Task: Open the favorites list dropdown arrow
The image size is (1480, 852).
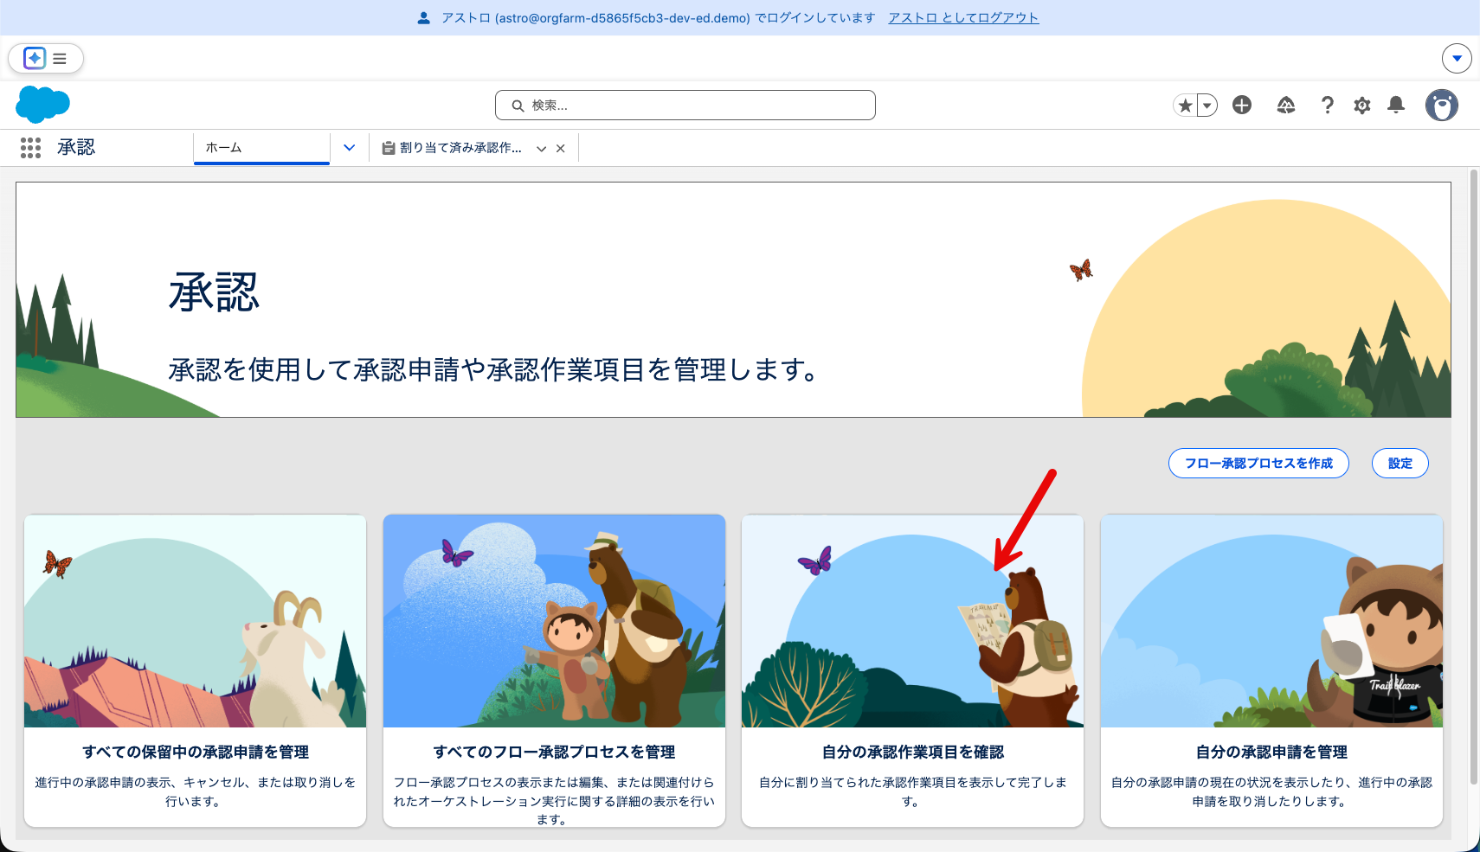Action: coord(1207,106)
